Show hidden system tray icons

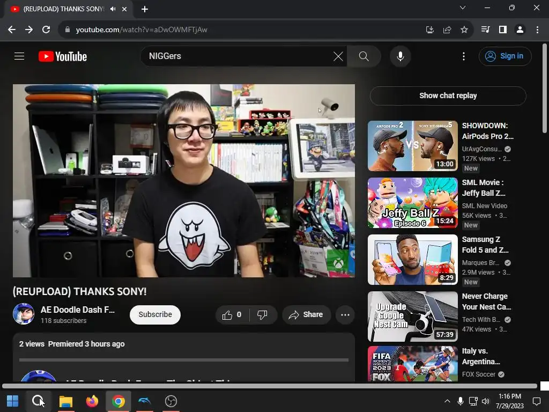coord(447,401)
